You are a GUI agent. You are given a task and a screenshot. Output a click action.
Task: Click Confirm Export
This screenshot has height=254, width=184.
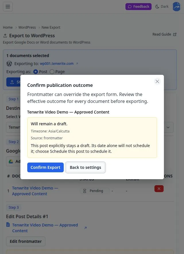pyautogui.click(x=45, y=167)
